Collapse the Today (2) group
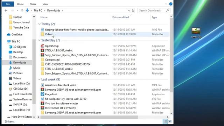The height and width of the screenshot is (126, 224). pos(39,24)
